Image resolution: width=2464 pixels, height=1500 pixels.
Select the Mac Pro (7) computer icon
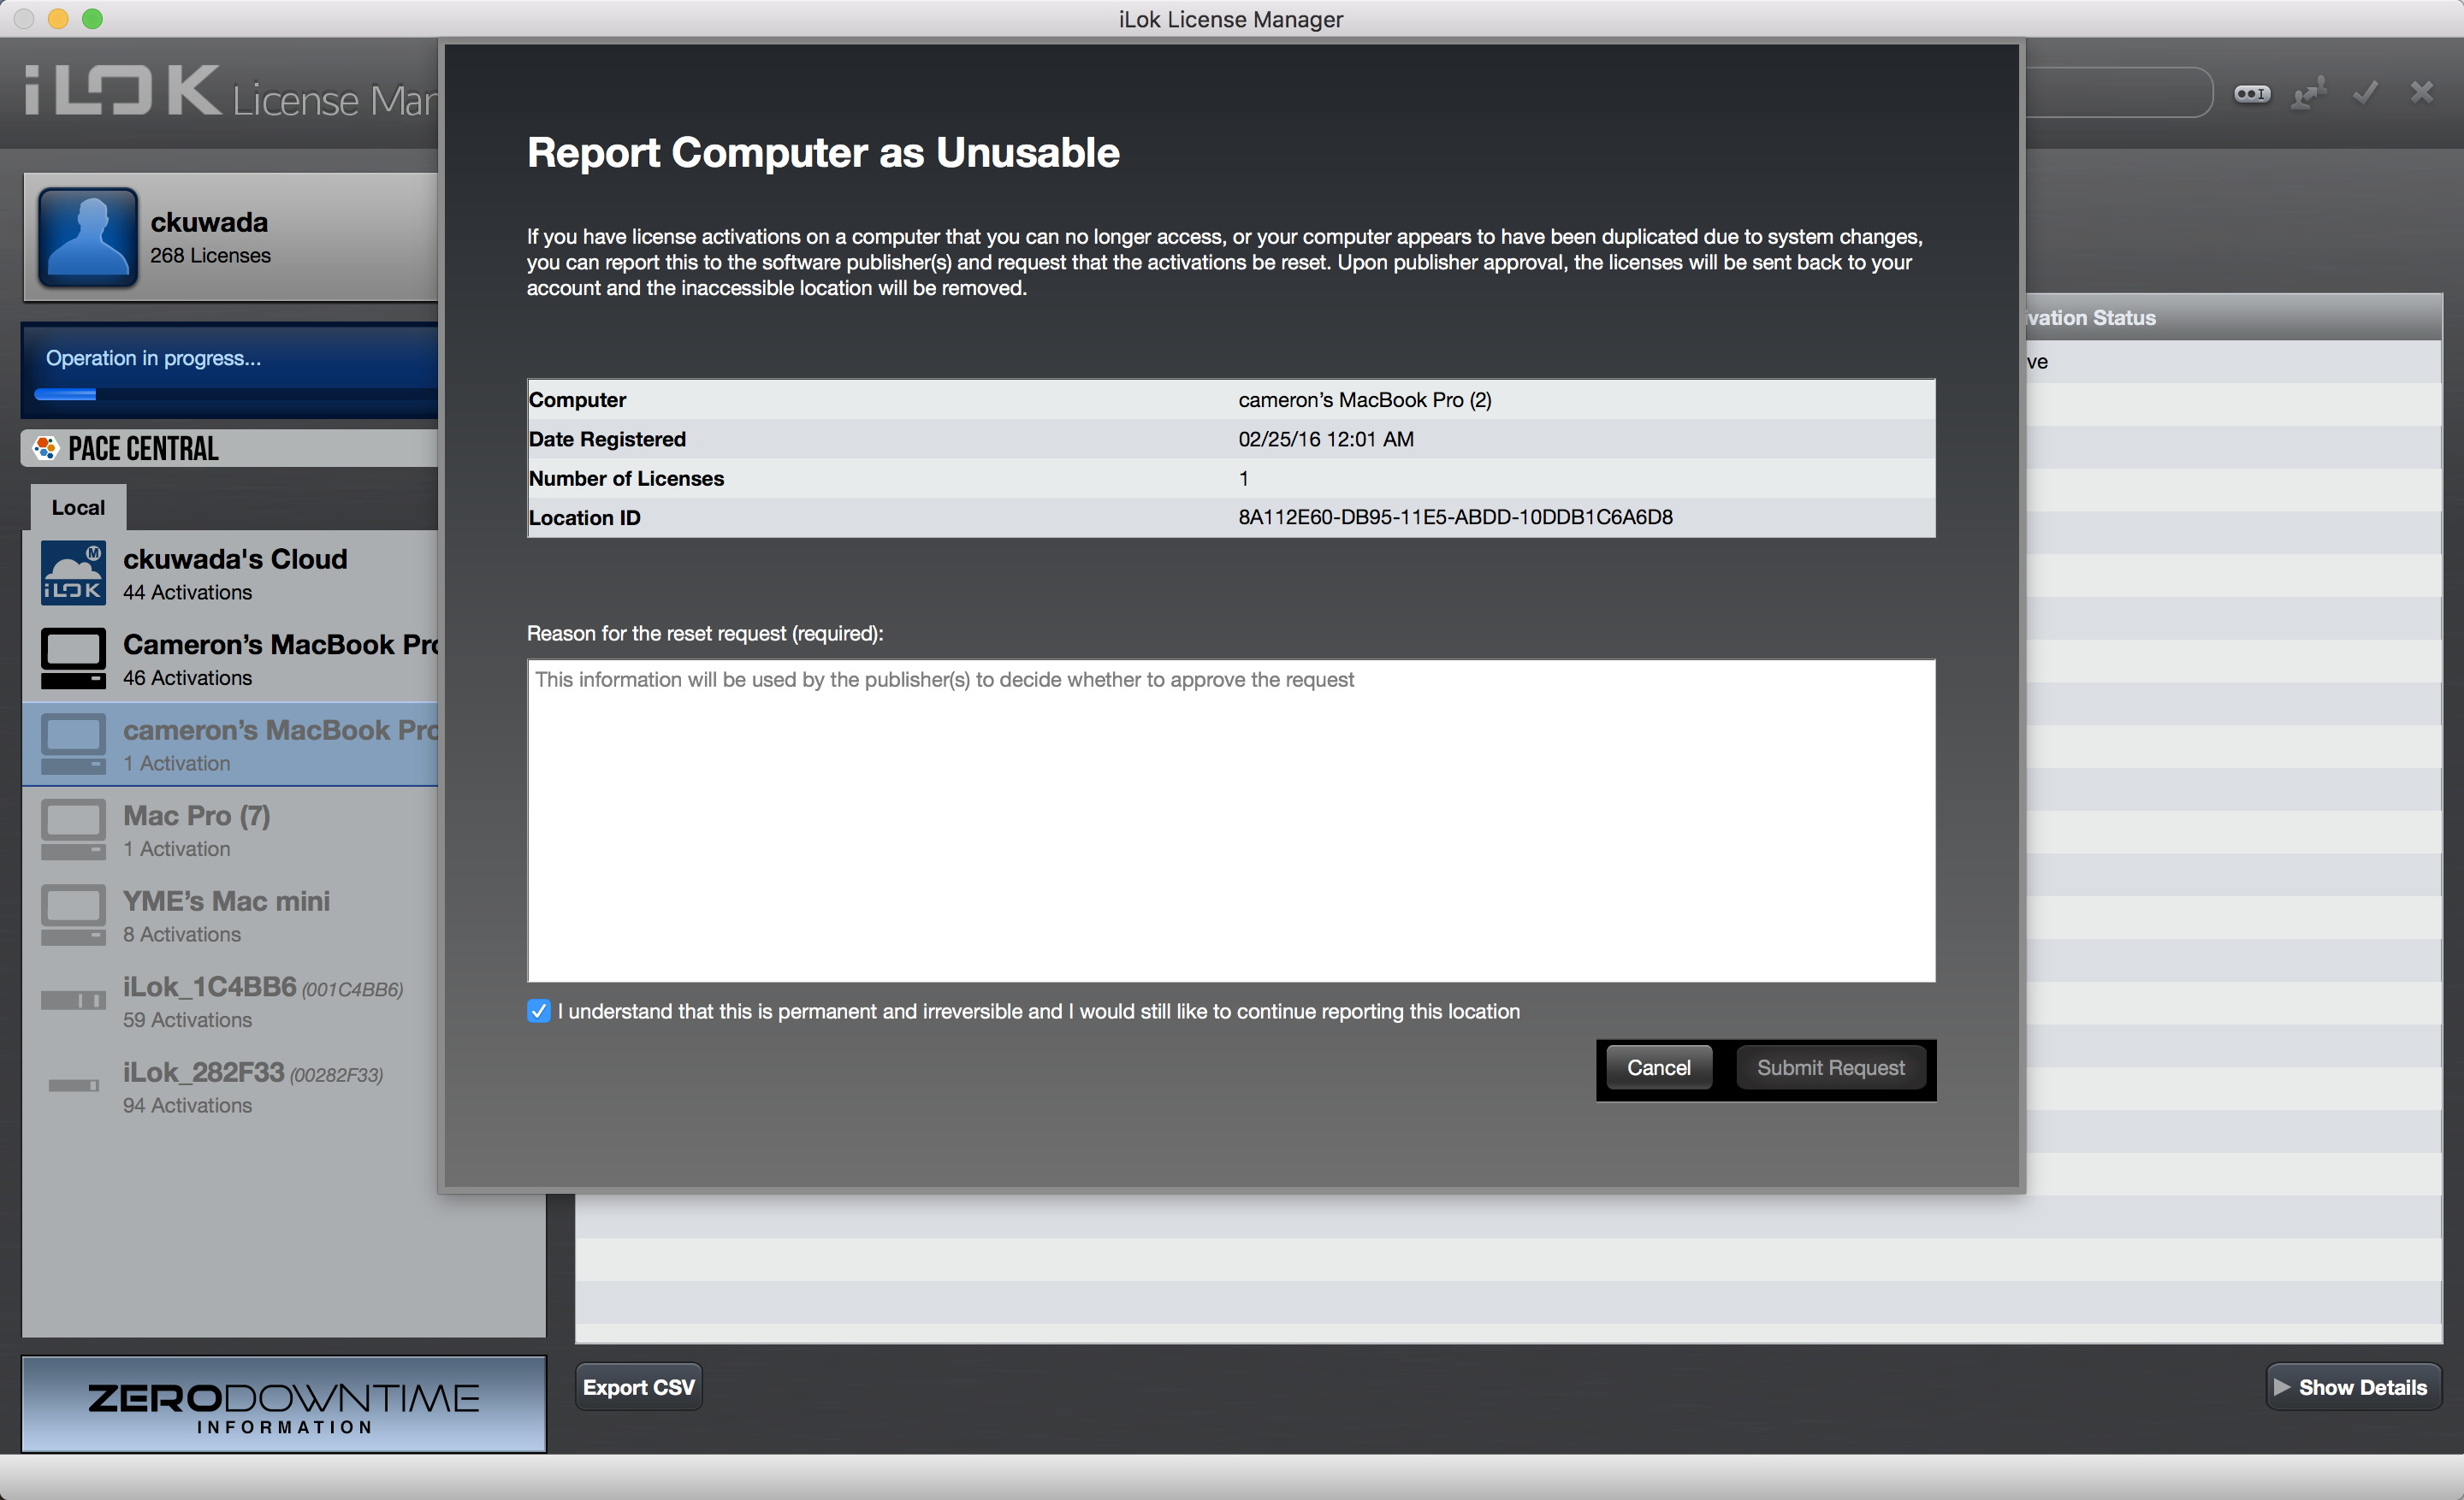point(73,830)
